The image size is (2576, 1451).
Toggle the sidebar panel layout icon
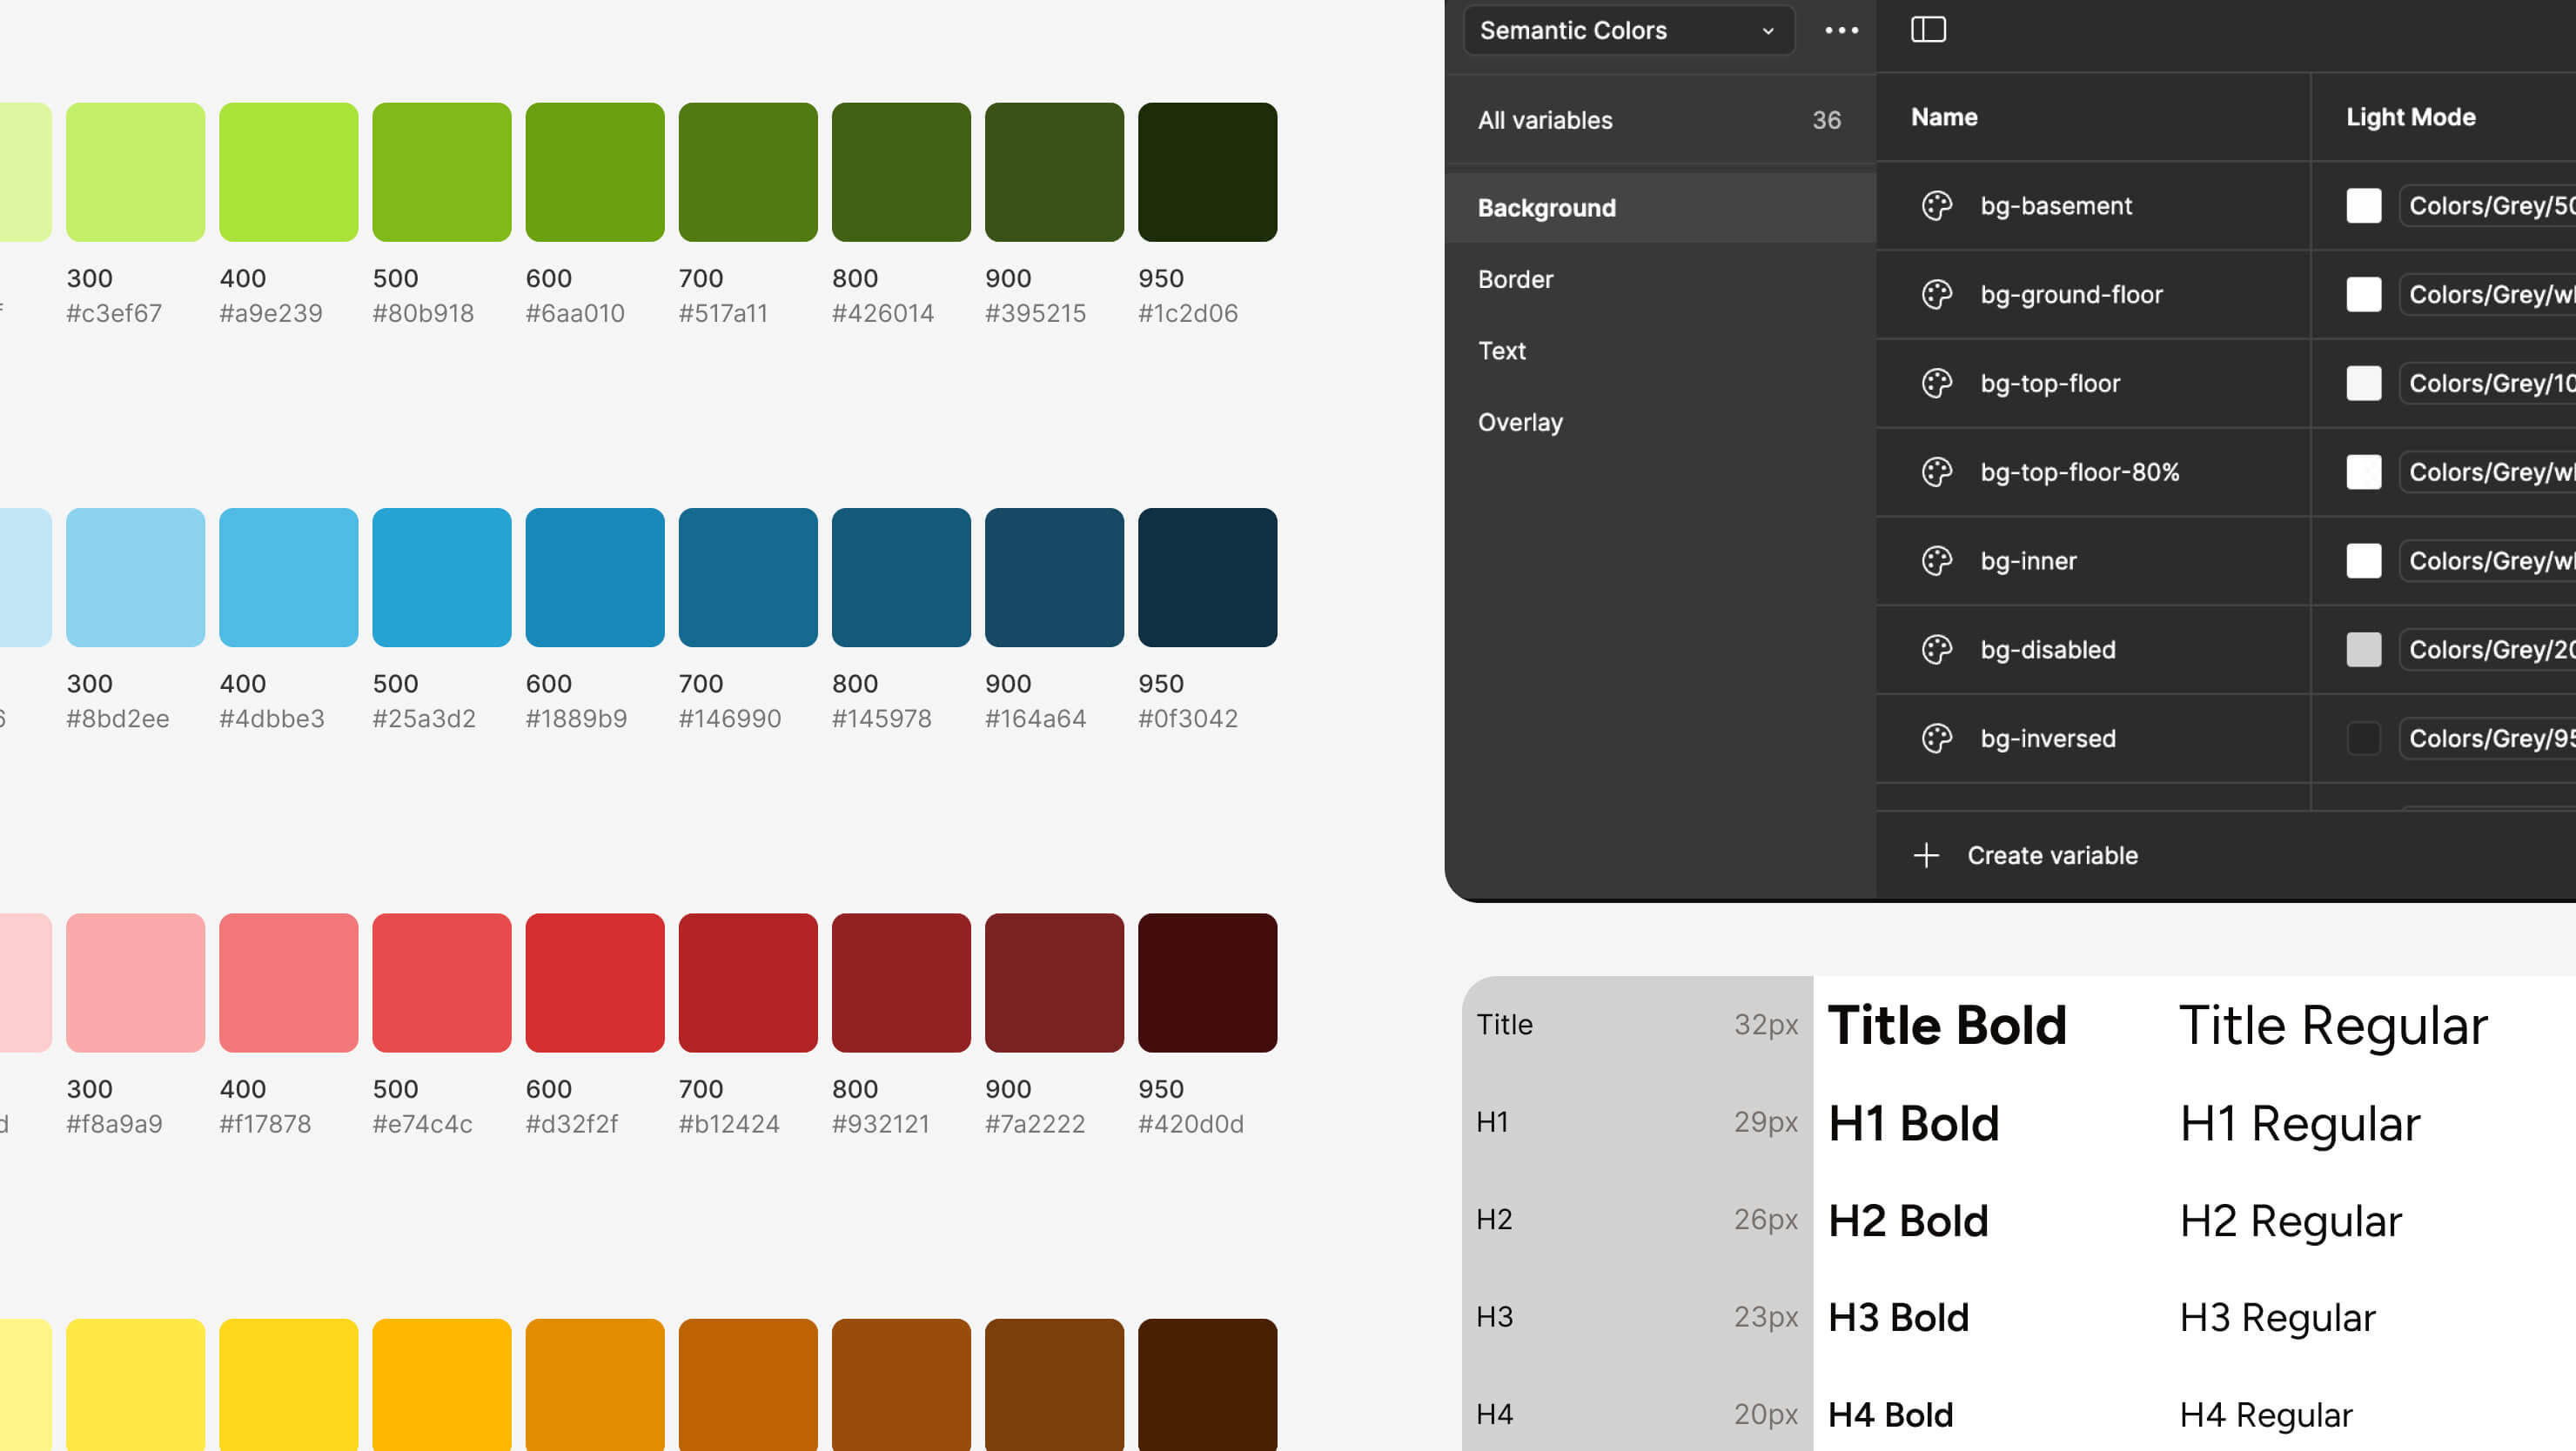(1929, 30)
